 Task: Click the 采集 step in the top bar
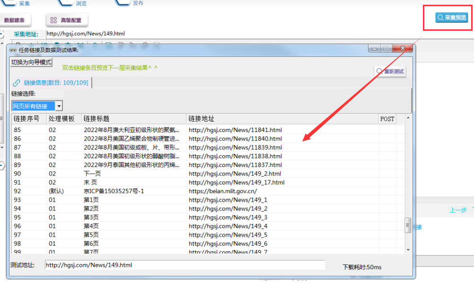point(25,4)
